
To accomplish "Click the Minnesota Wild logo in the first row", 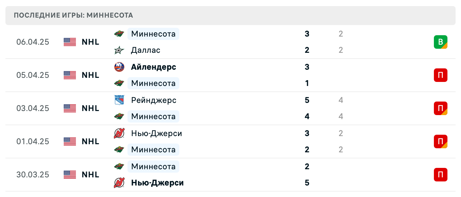I will (x=119, y=34).
